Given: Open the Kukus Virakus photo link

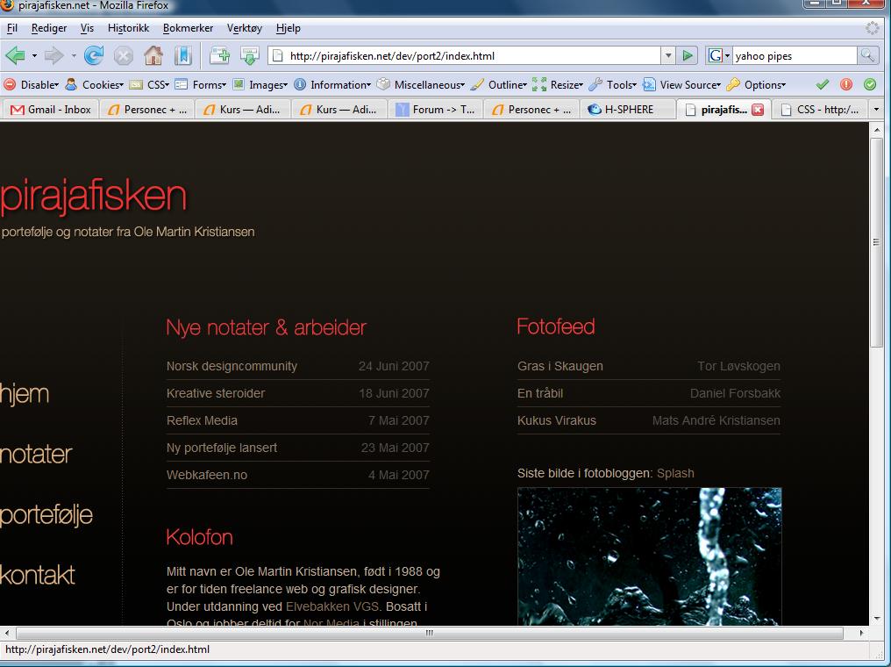Looking at the screenshot, I should click(x=557, y=420).
